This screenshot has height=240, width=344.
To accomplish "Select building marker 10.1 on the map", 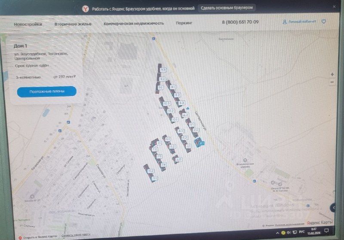I will [x=175, y=119].
